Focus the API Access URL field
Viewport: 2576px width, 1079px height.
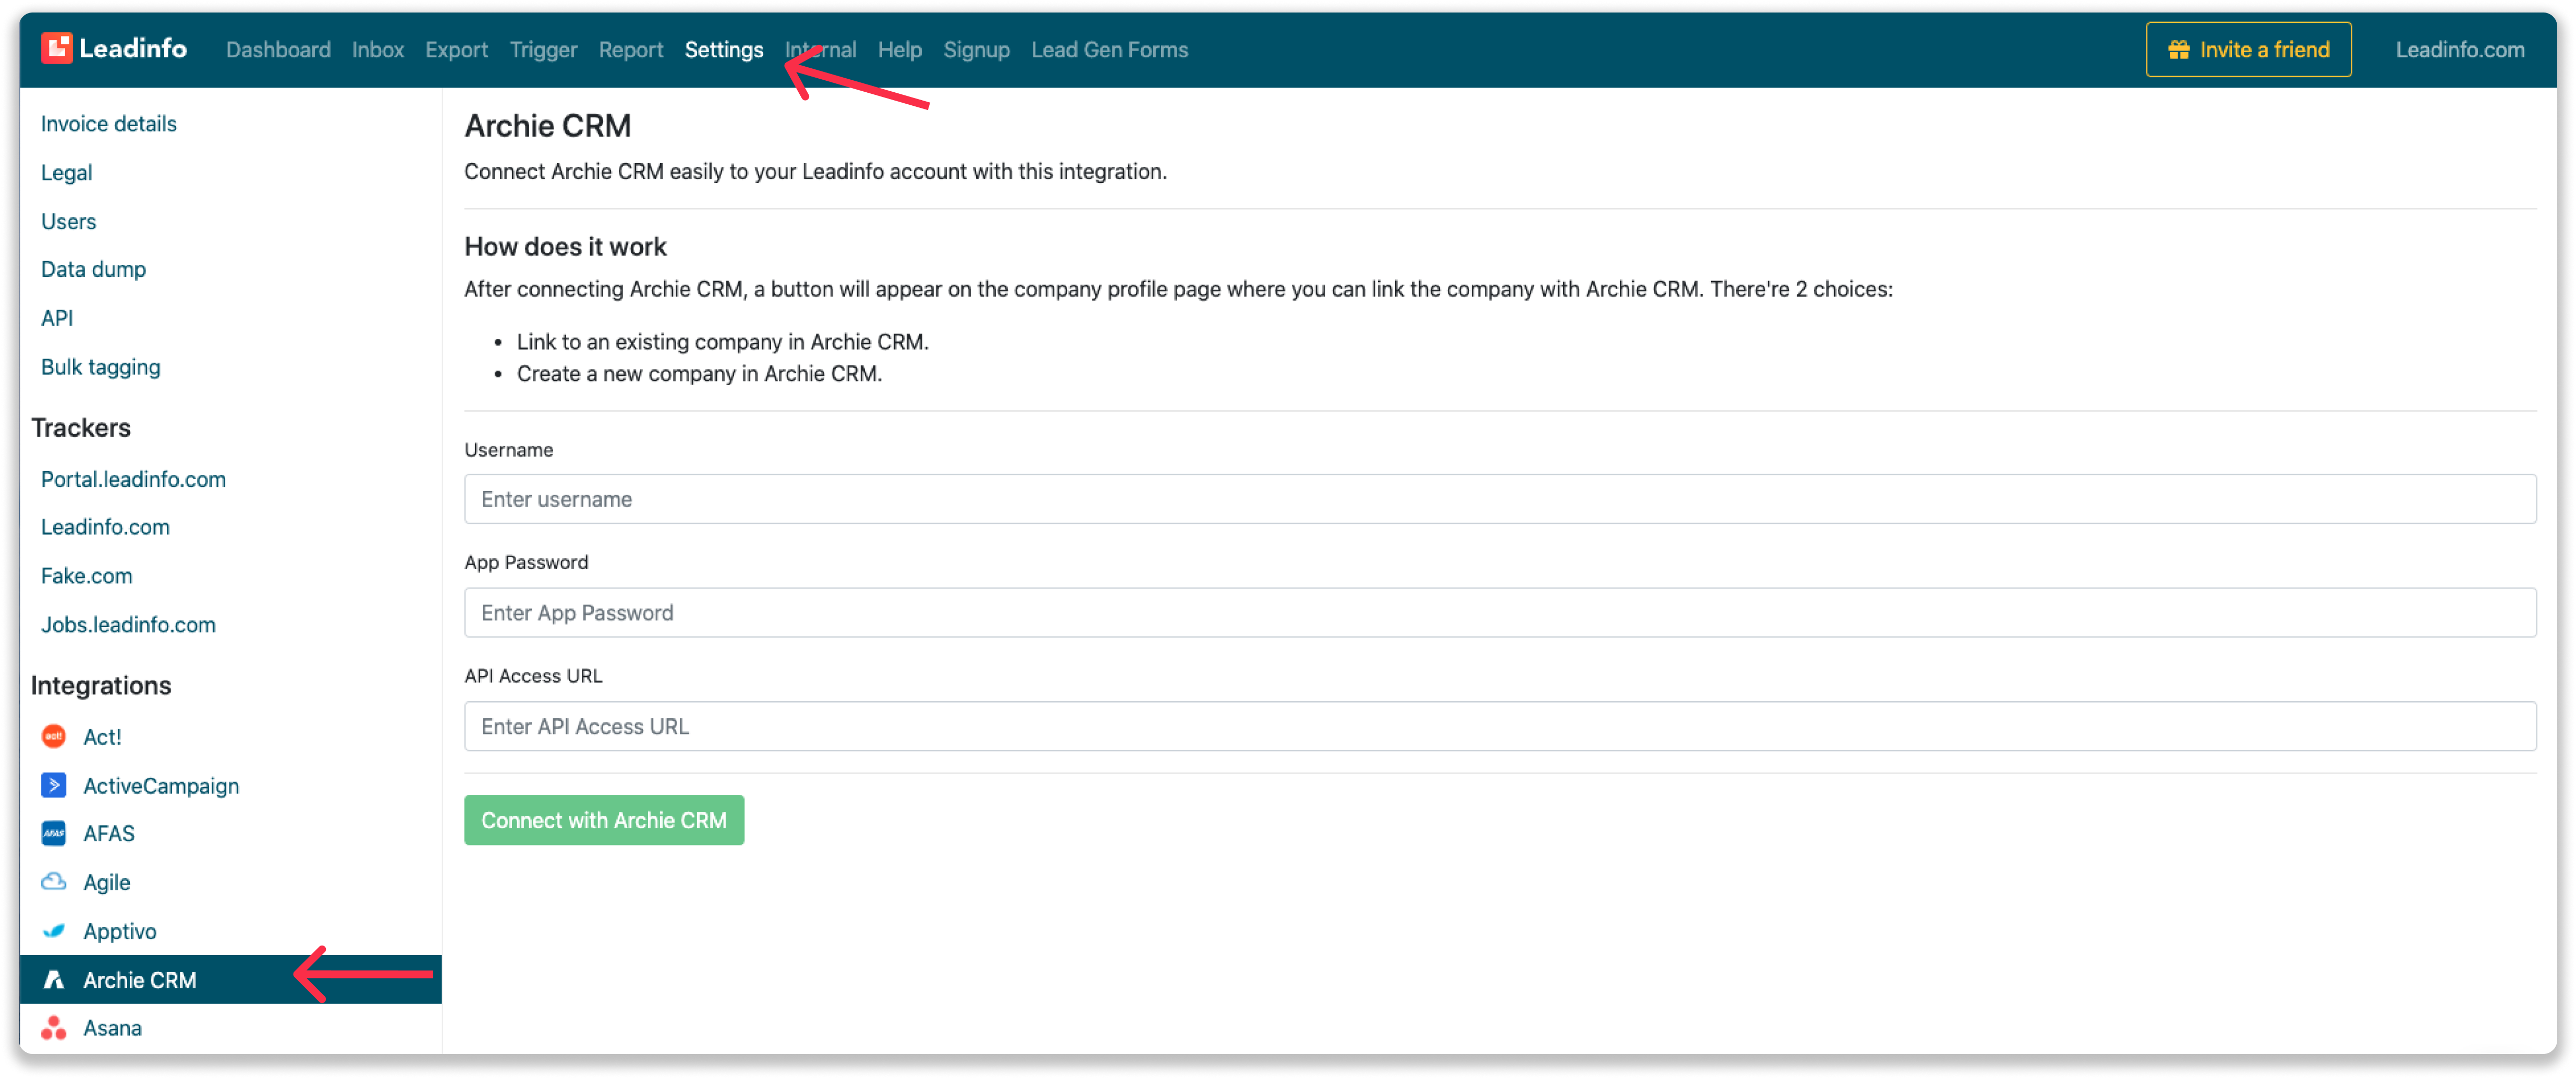pyautogui.click(x=1500, y=727)
